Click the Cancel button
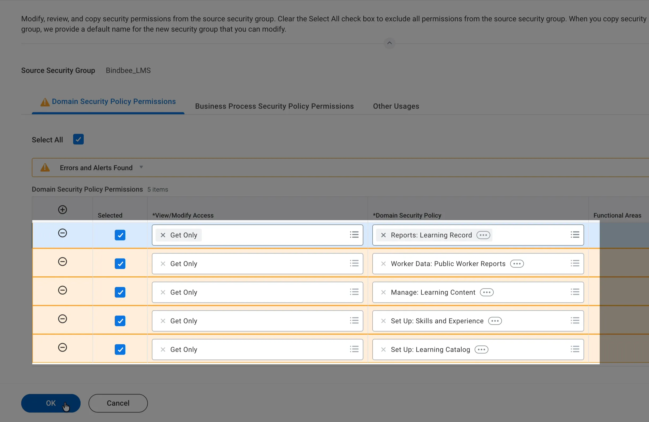The image size is (649, 422). [118, 403]
